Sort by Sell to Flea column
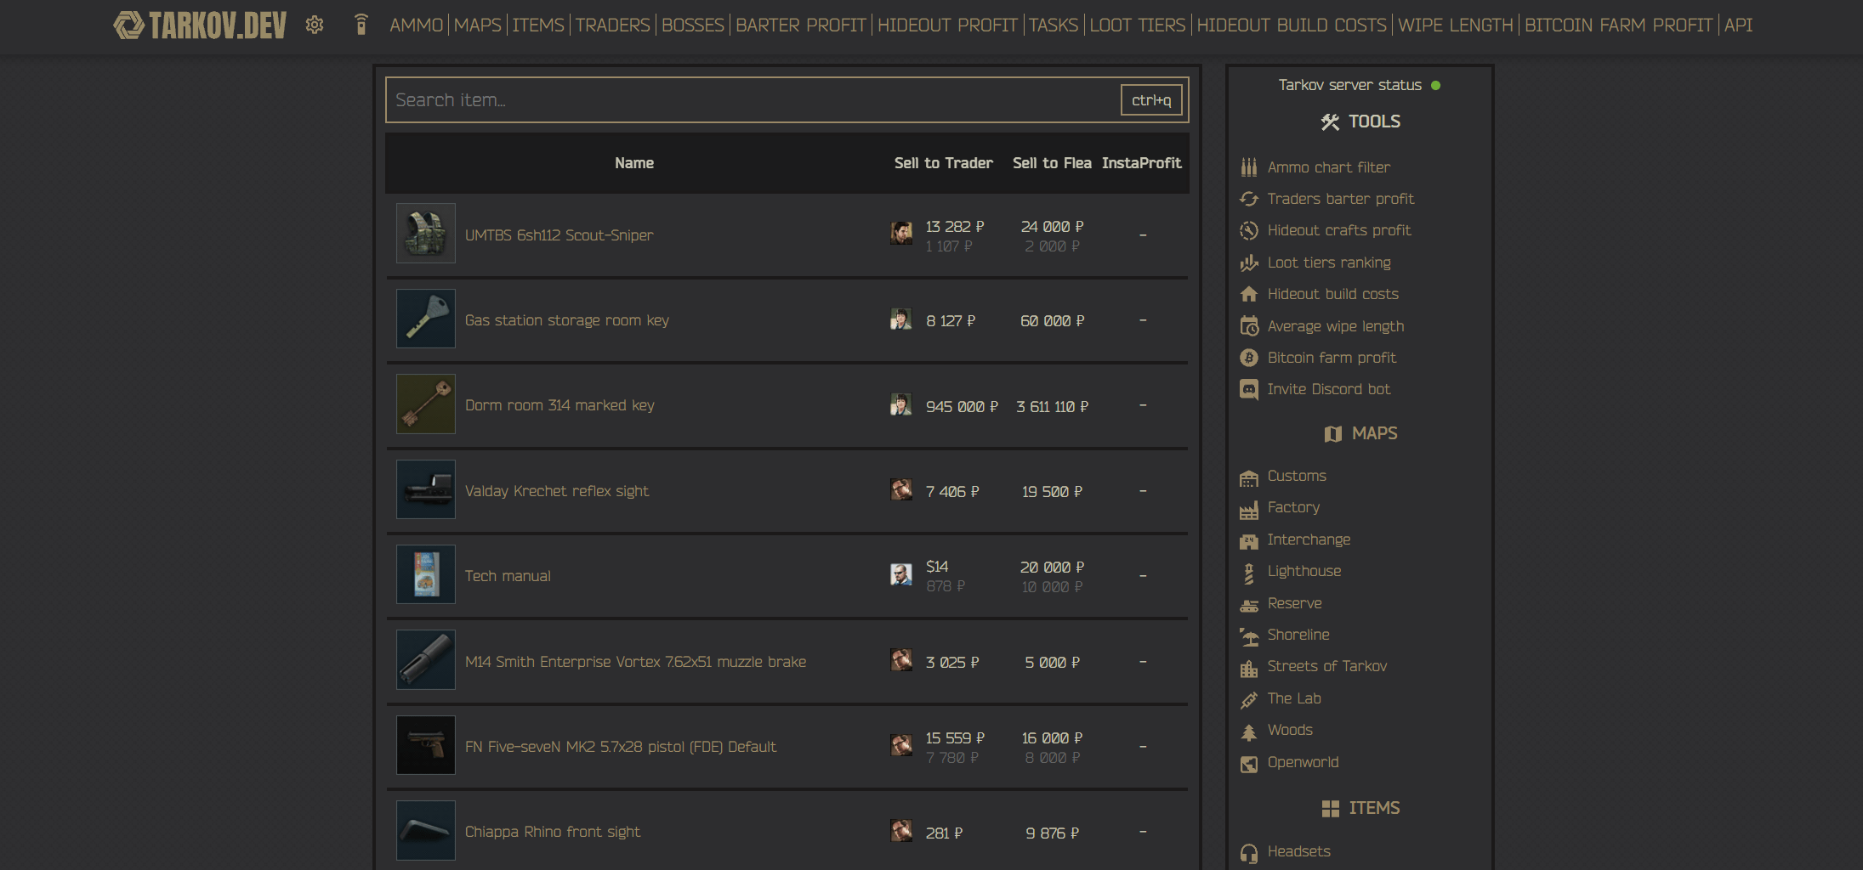Viewport: 1863px width, 870px height. 1052,163
